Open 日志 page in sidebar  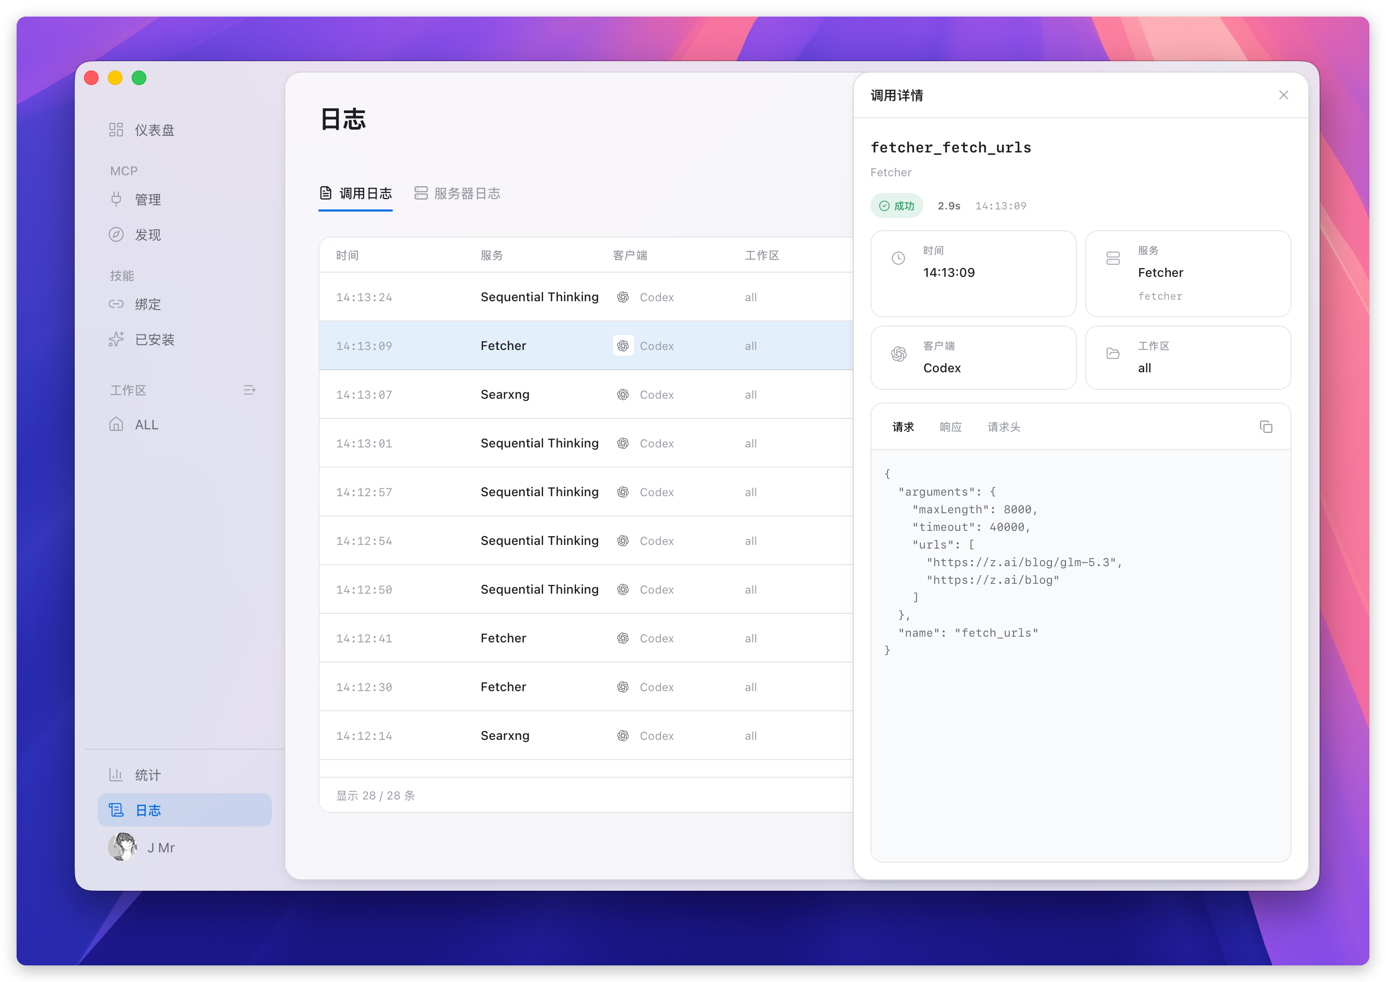[x=185, y=810]
